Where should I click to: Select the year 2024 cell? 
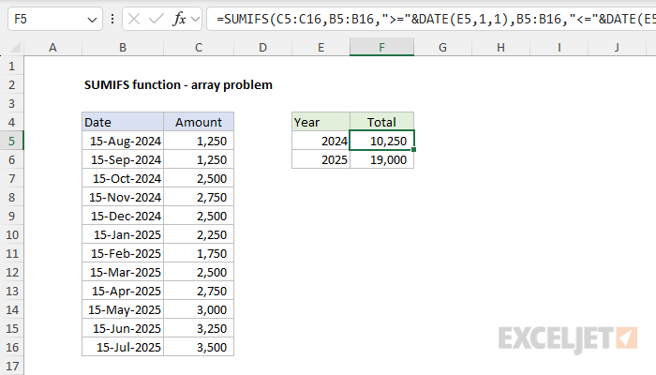(321, 141)
